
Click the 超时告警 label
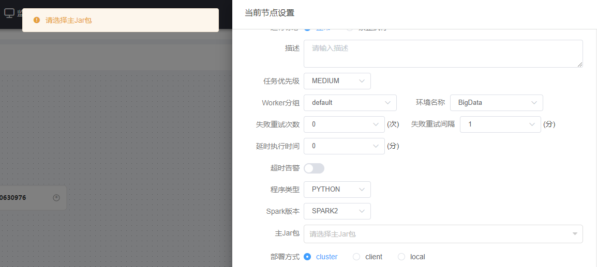284,168
